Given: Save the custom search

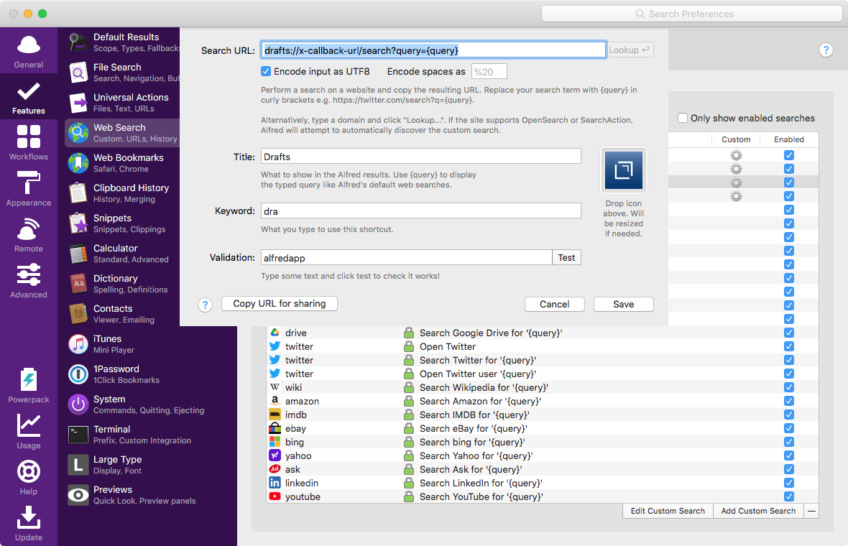Looking at the screenshot, I should coord(624,305).
